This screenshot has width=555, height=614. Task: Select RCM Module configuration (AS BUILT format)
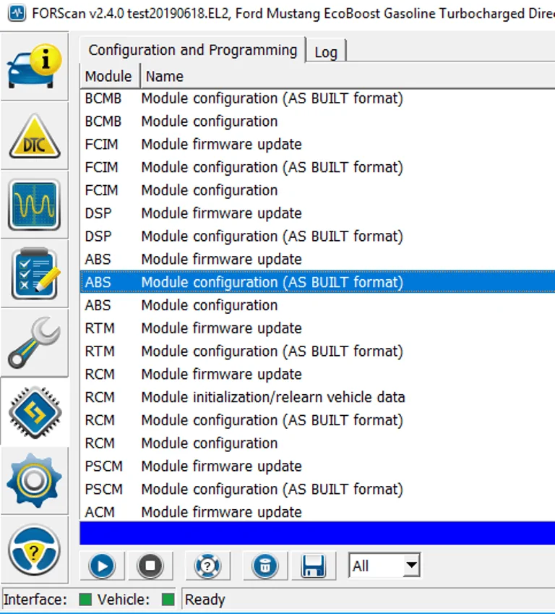pos(317,420)
